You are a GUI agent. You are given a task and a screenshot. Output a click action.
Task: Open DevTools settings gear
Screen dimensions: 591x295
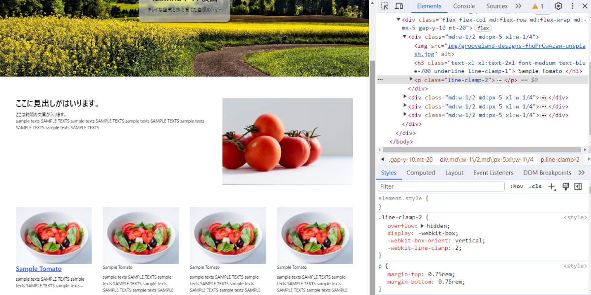558,6
